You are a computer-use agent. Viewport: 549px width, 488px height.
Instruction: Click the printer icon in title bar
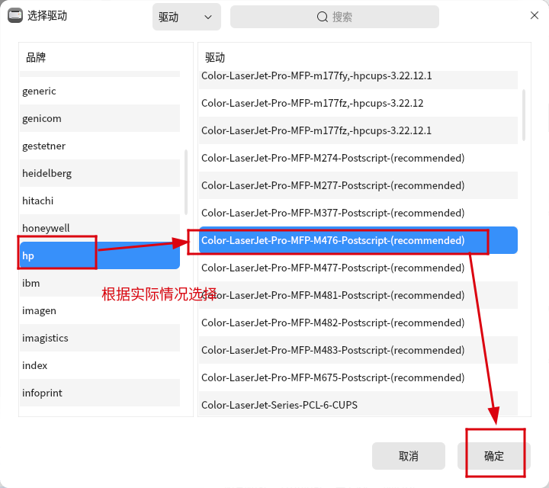pyautogui.click(x=14, y=15)
